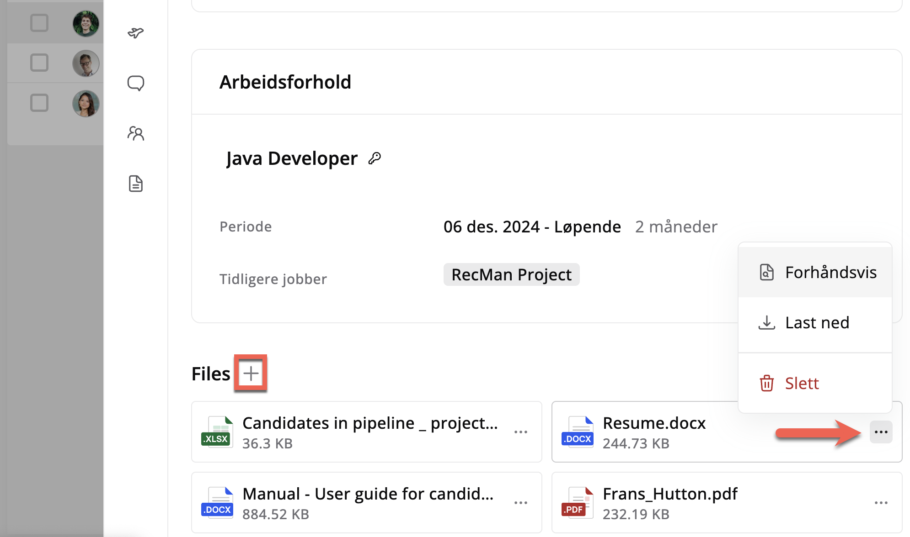Open the Java Developer job title
This screenshot has width=910, height=537.
pyautogui.click(x=292, y=158)
